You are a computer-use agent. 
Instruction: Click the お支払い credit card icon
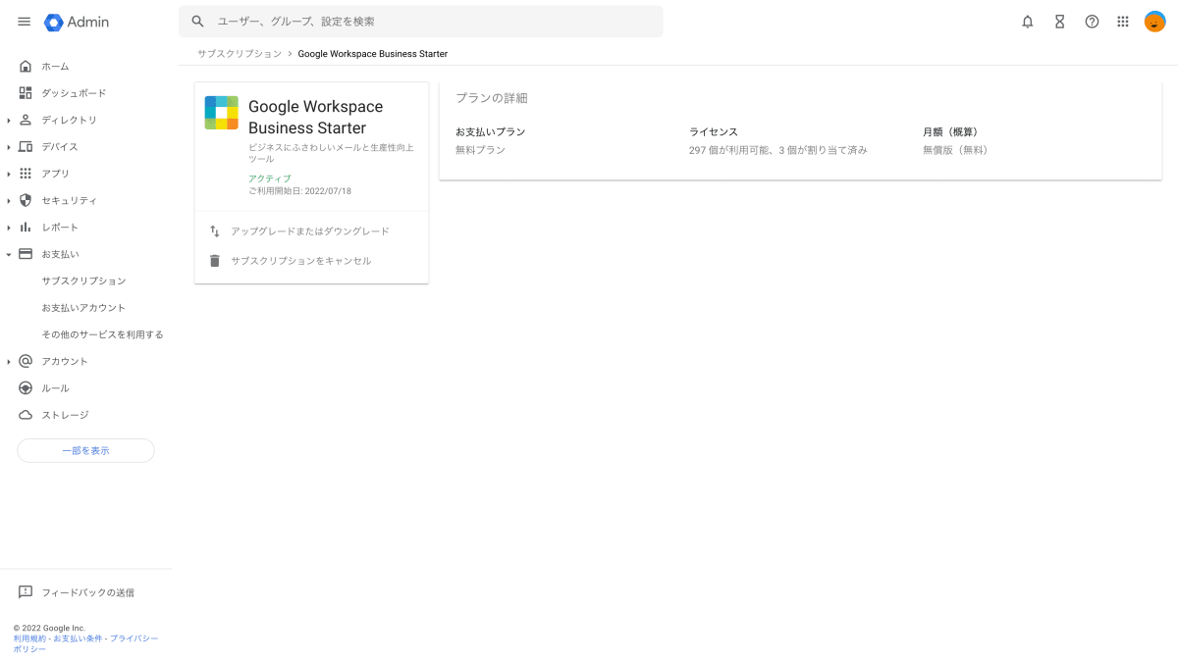(26, 254)
